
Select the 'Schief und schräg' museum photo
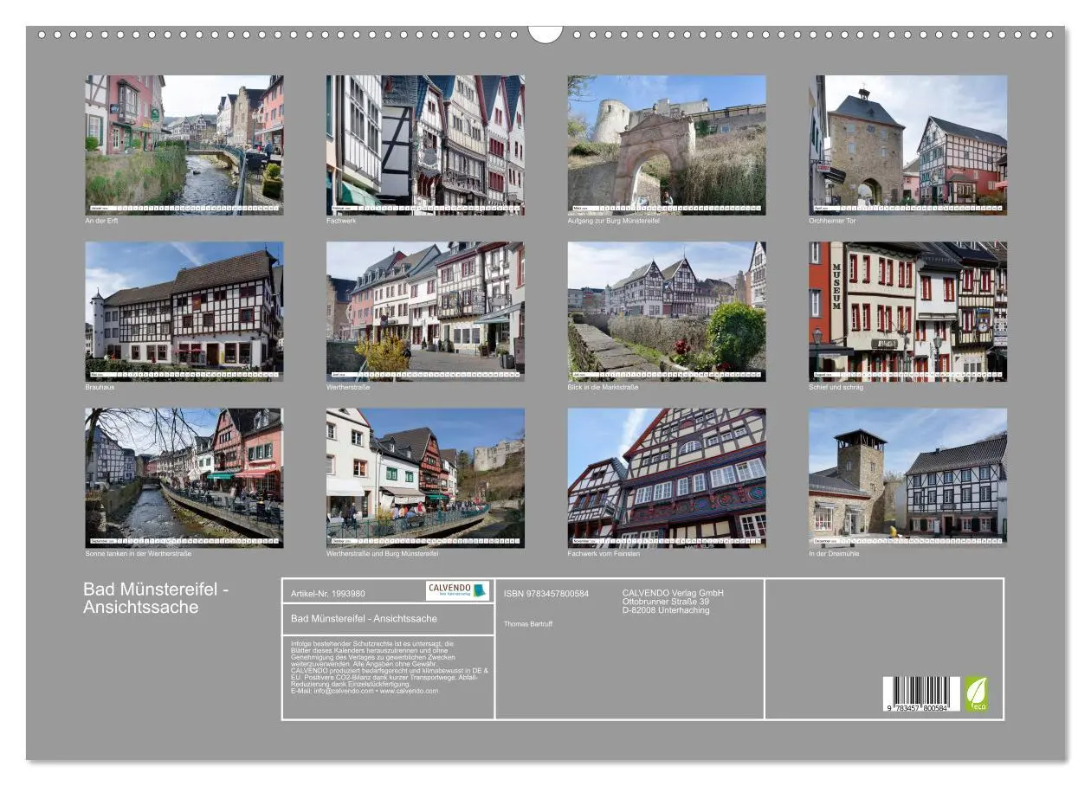pos(907,312)
